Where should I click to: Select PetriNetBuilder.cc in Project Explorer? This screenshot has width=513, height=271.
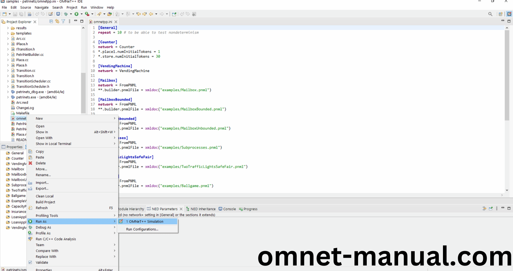coord(30,55)
